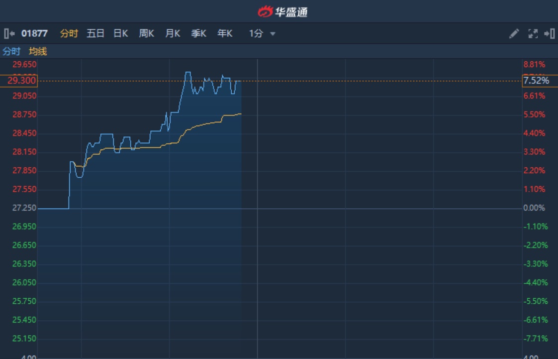The height and width of the screenshot is (359, 558).
Task: Click the current price label 29.300
Action: click(19, 81)
